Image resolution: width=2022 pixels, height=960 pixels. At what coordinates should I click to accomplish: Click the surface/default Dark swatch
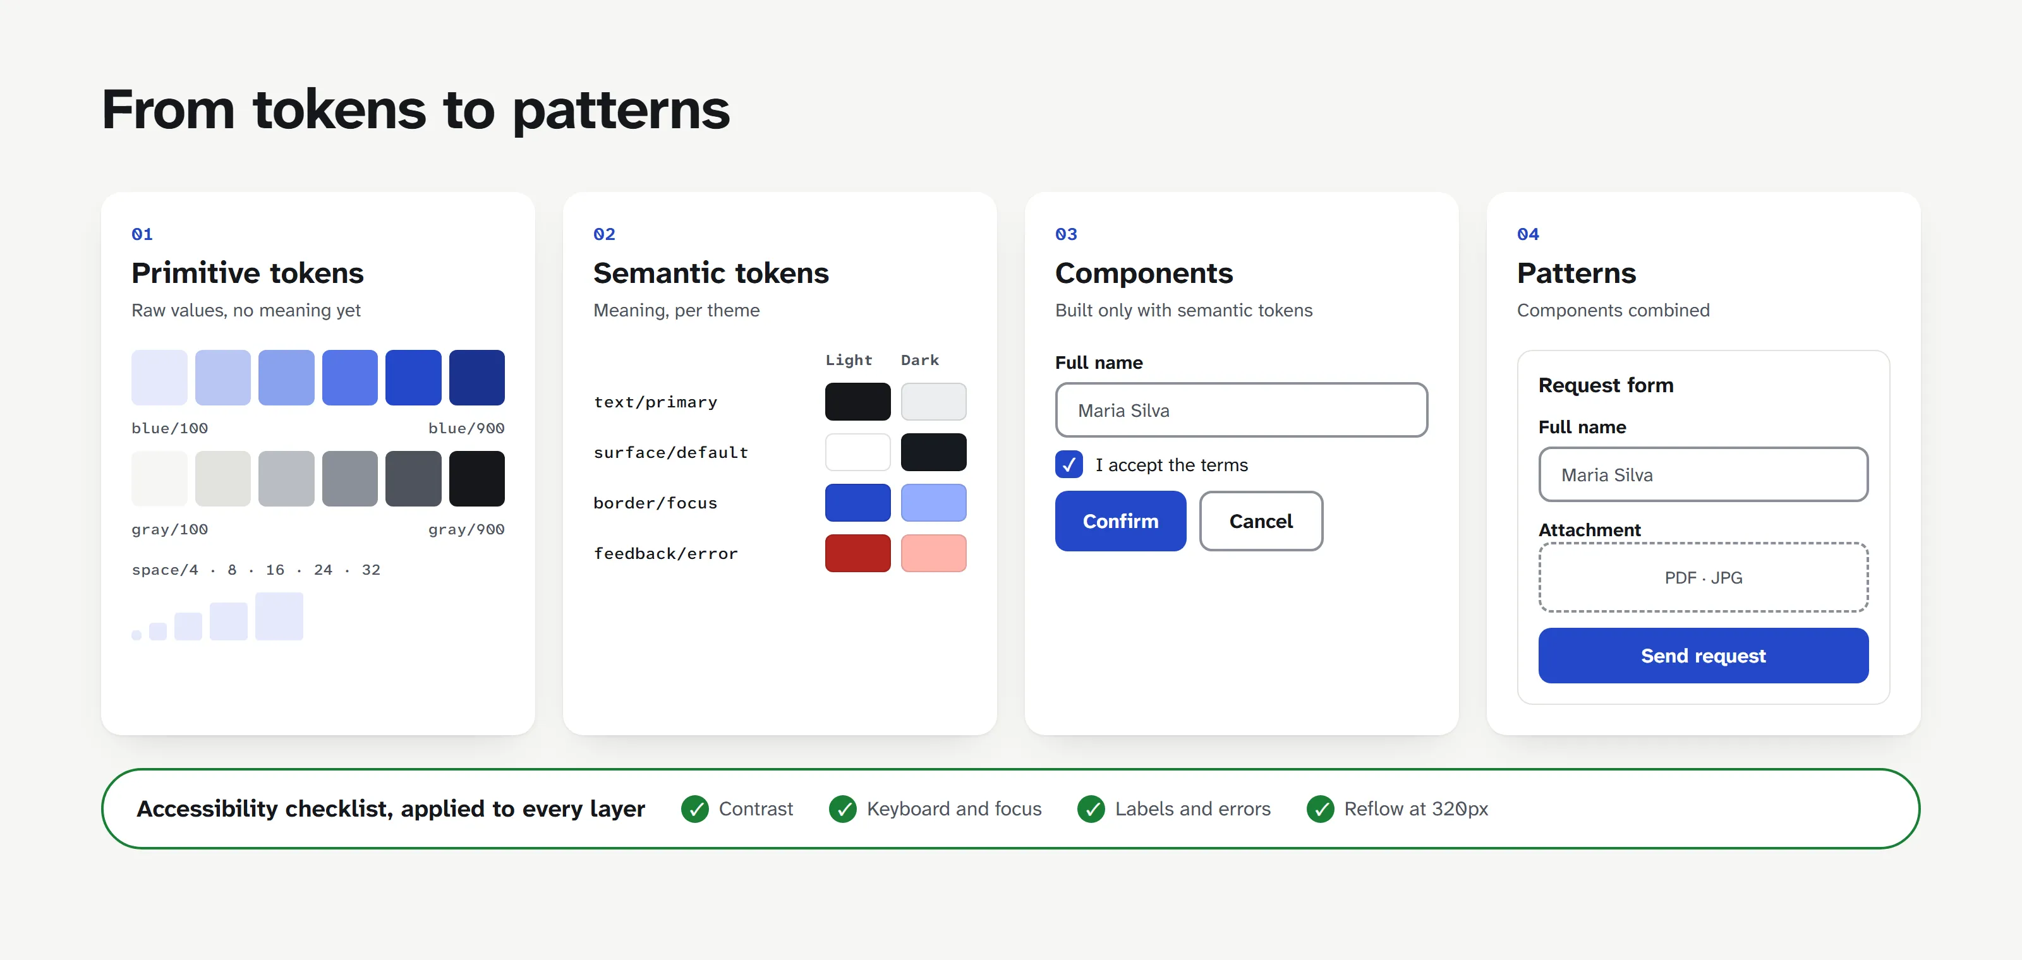point(933,452)
